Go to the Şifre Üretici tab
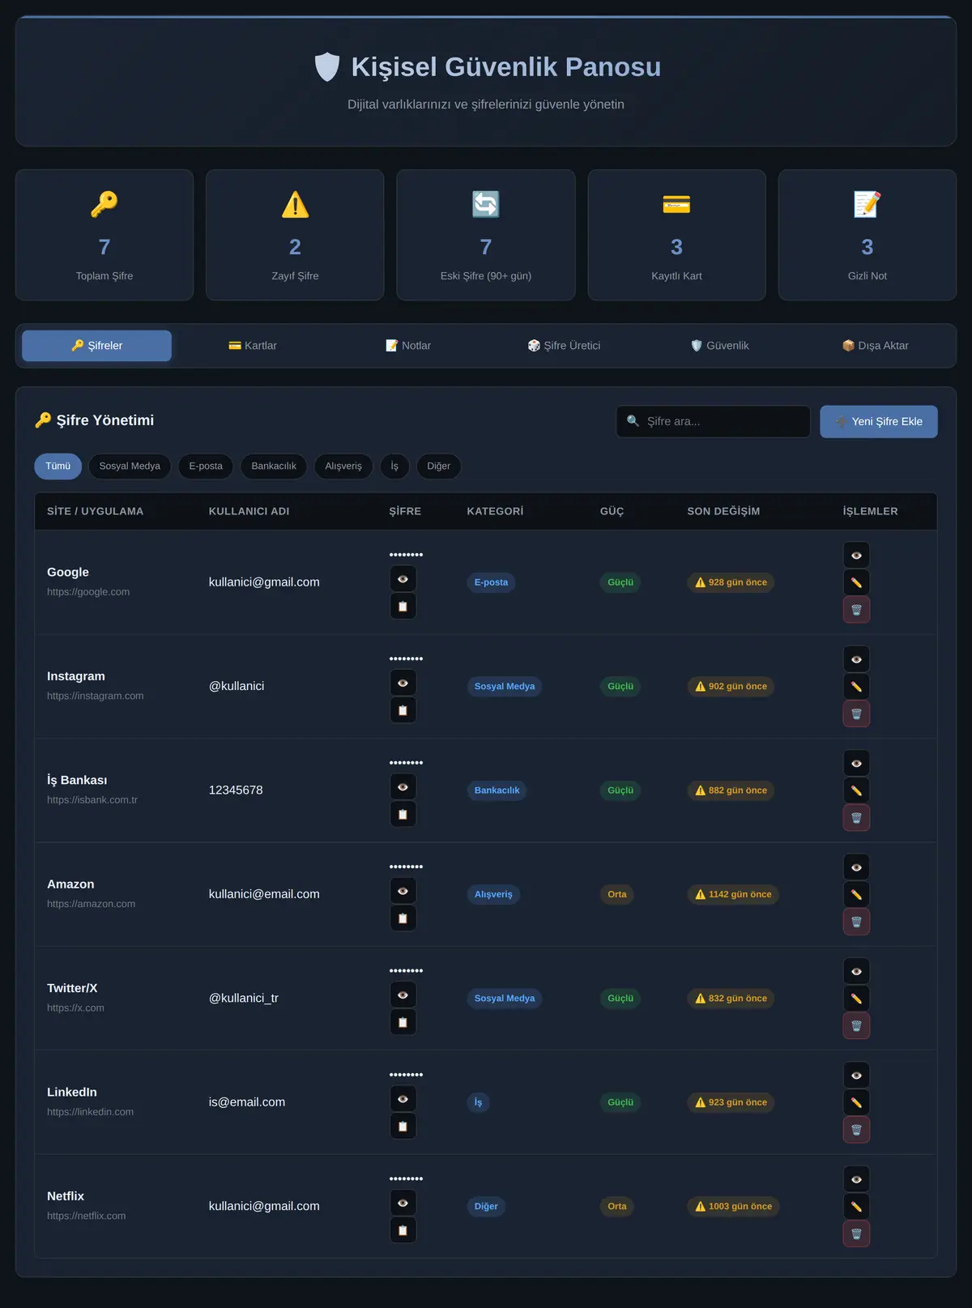The image size is (972, 1308). coord(564,346)
